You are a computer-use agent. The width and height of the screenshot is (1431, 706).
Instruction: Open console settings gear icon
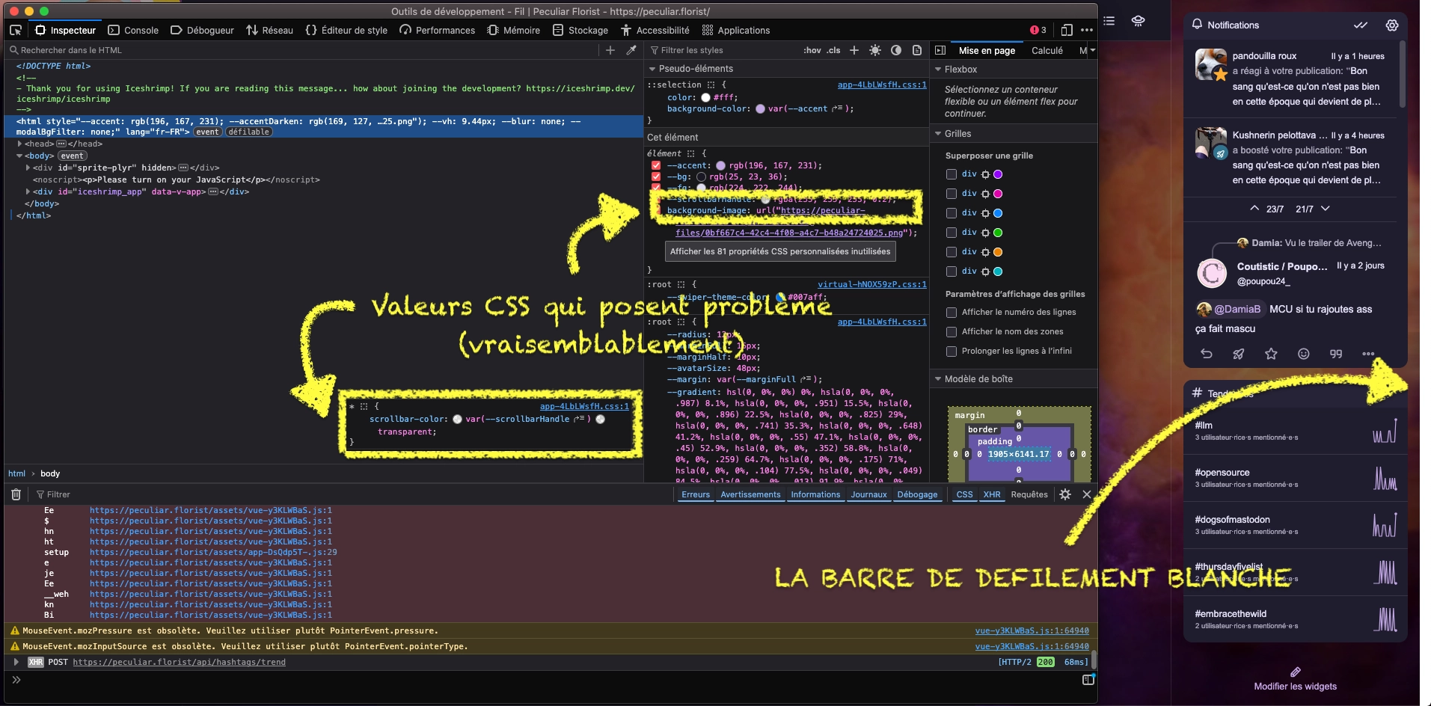(1065, 494)
